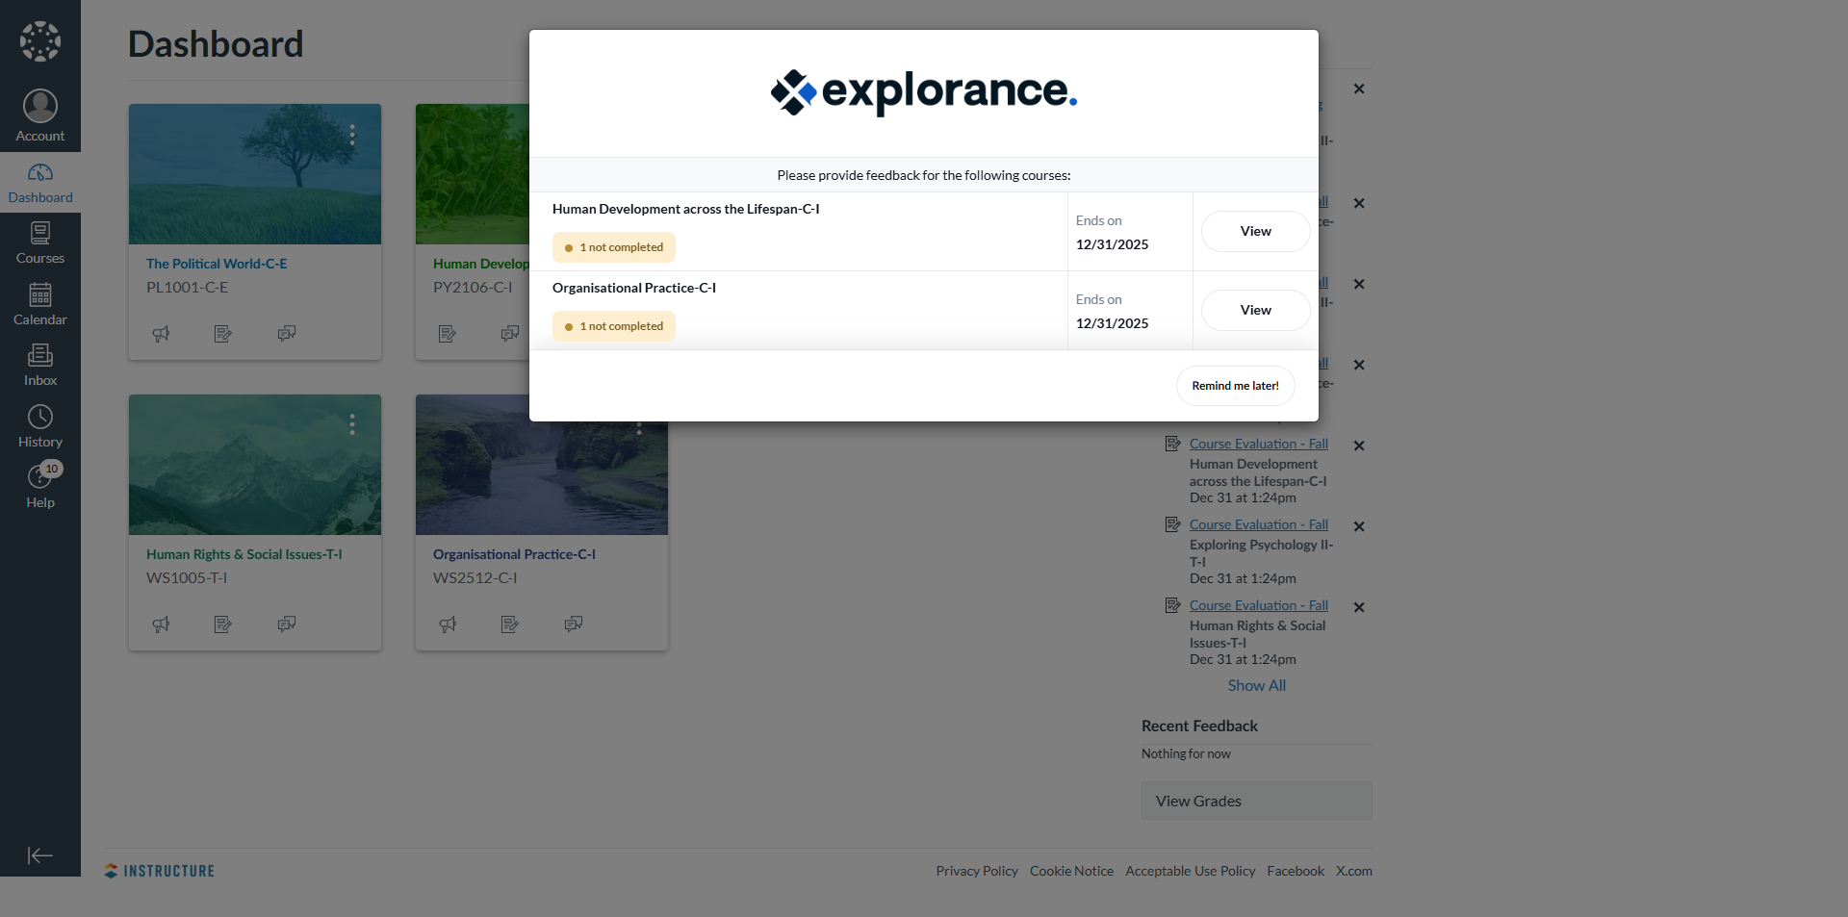Open Announcements for The Political World card

coord(161,334)
